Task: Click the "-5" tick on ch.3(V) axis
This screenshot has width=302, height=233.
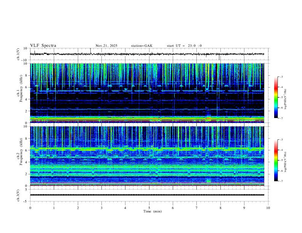Action: coord(26,201)
